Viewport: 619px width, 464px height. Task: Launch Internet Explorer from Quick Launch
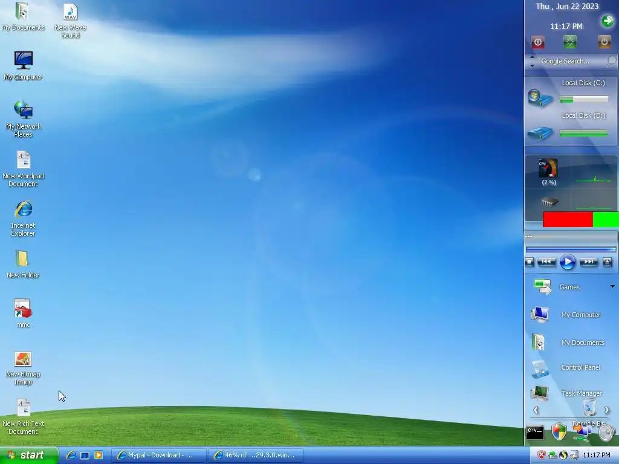point(71,456)
